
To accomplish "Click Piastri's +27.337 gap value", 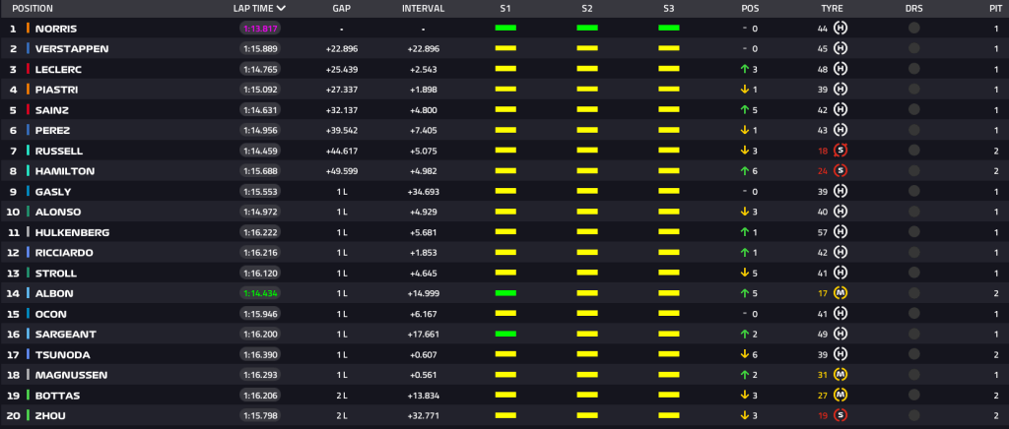I will coord(342,90).
